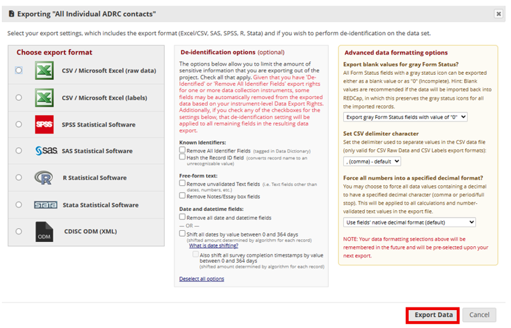This screenshot has height=328, width=511.
Task: Click the R Statistical Software logo
Action: pos(43,178)
